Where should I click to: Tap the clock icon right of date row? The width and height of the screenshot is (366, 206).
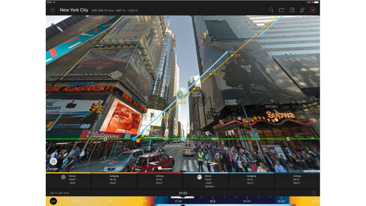tap(314, 193)
